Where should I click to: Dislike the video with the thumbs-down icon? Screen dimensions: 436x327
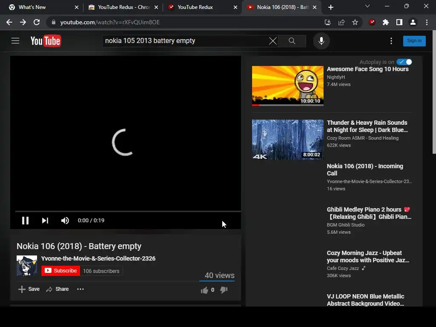224,290
